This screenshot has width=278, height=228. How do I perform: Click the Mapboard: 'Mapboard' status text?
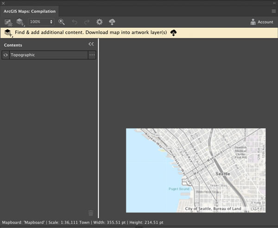point(24,222)
